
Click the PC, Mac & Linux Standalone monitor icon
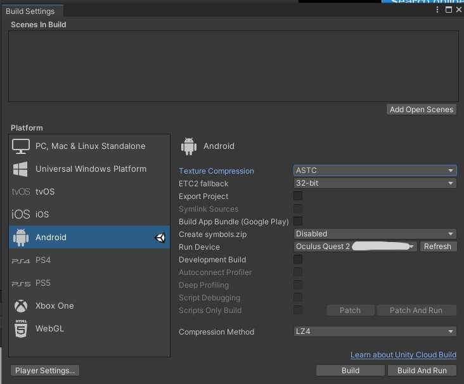(x=21, y=146)
